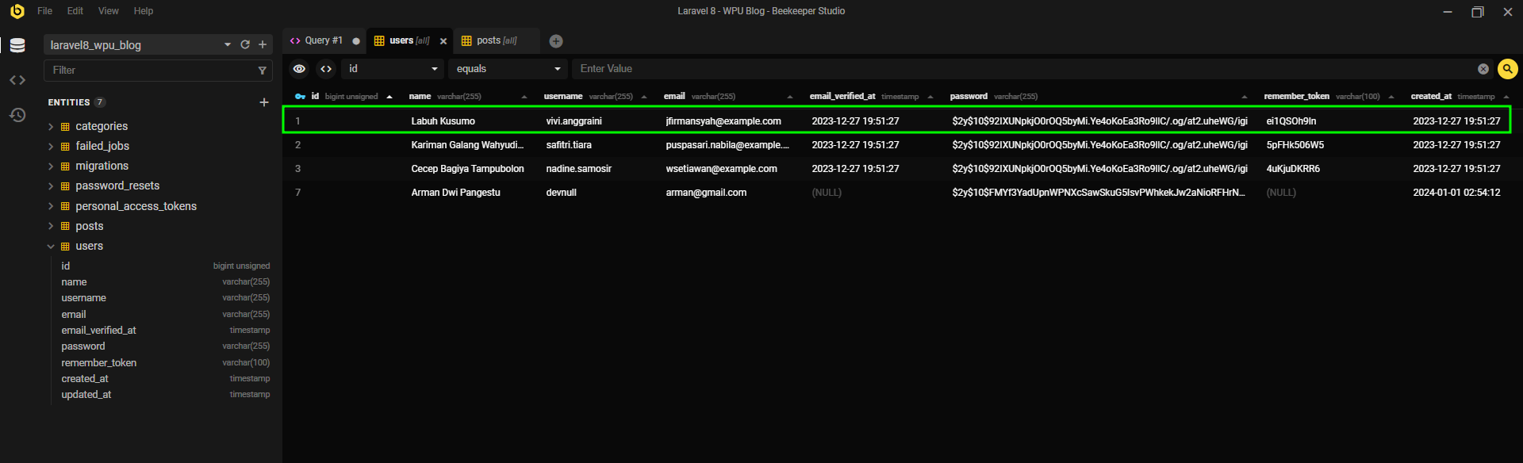Screen dimensions: 1523x463
Task: Clear the filter value with X icon
Action: tap(1483, 69)
